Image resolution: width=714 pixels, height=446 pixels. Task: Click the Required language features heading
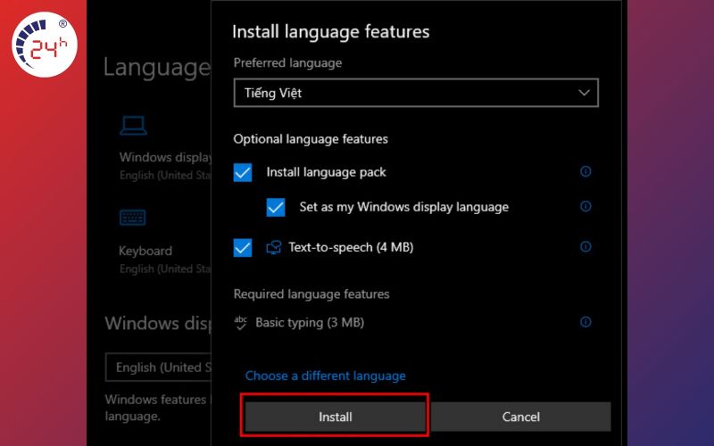tap(311, 294)
